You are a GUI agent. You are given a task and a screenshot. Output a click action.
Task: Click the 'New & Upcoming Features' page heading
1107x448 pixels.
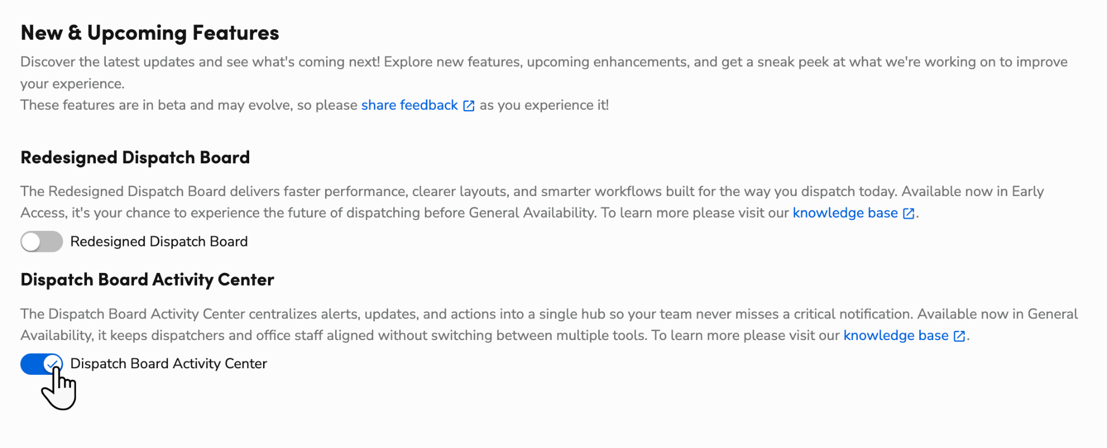(x=150, y=33)
